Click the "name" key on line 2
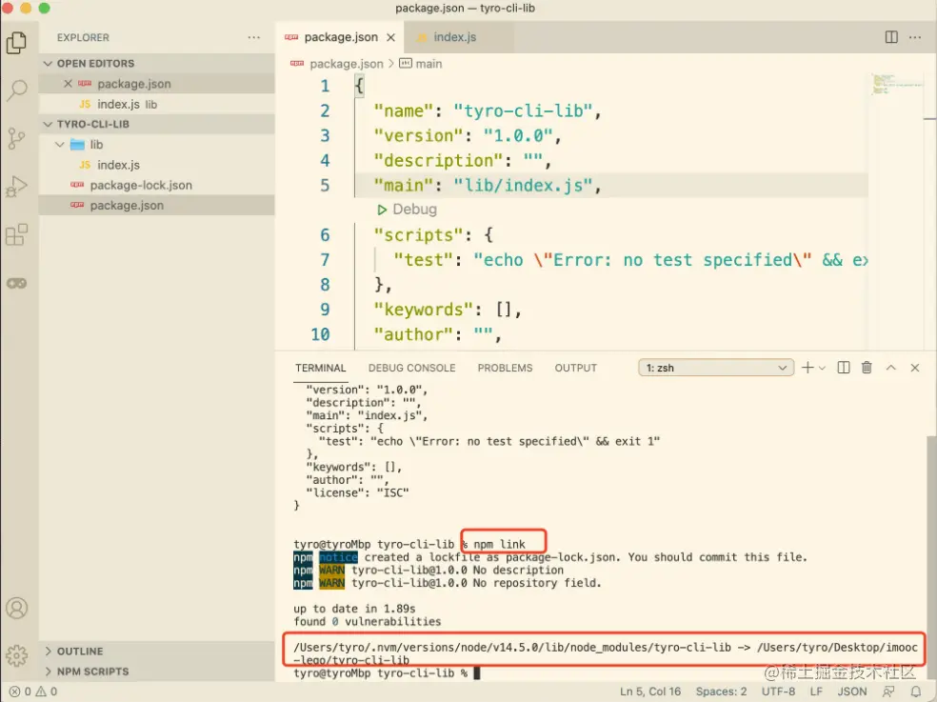 (x=403, y=111)
